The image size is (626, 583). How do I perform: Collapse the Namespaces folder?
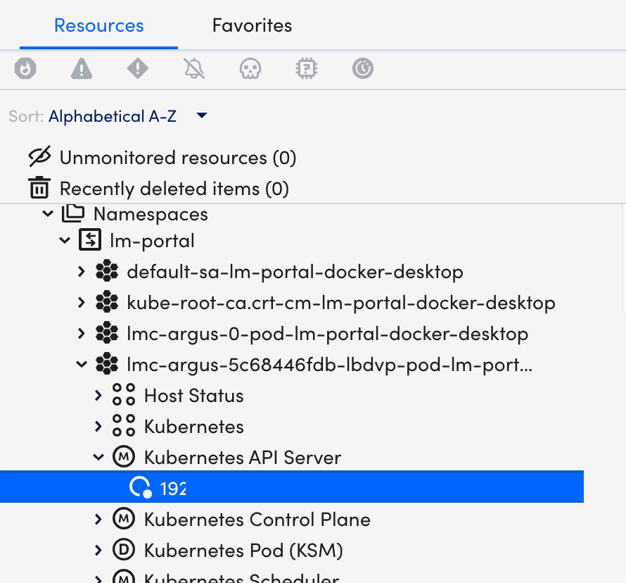coord(48,214)
